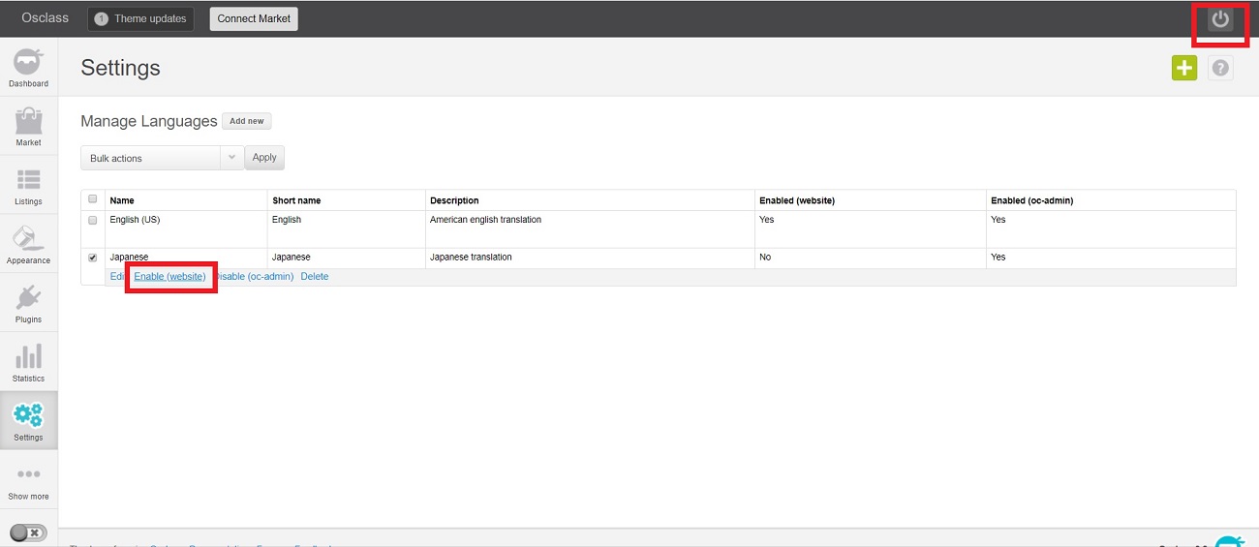The width and height of the screenshot is (1259, 547).
Task: Go to Listings in sidebar
Action: (x=28, y=186)
